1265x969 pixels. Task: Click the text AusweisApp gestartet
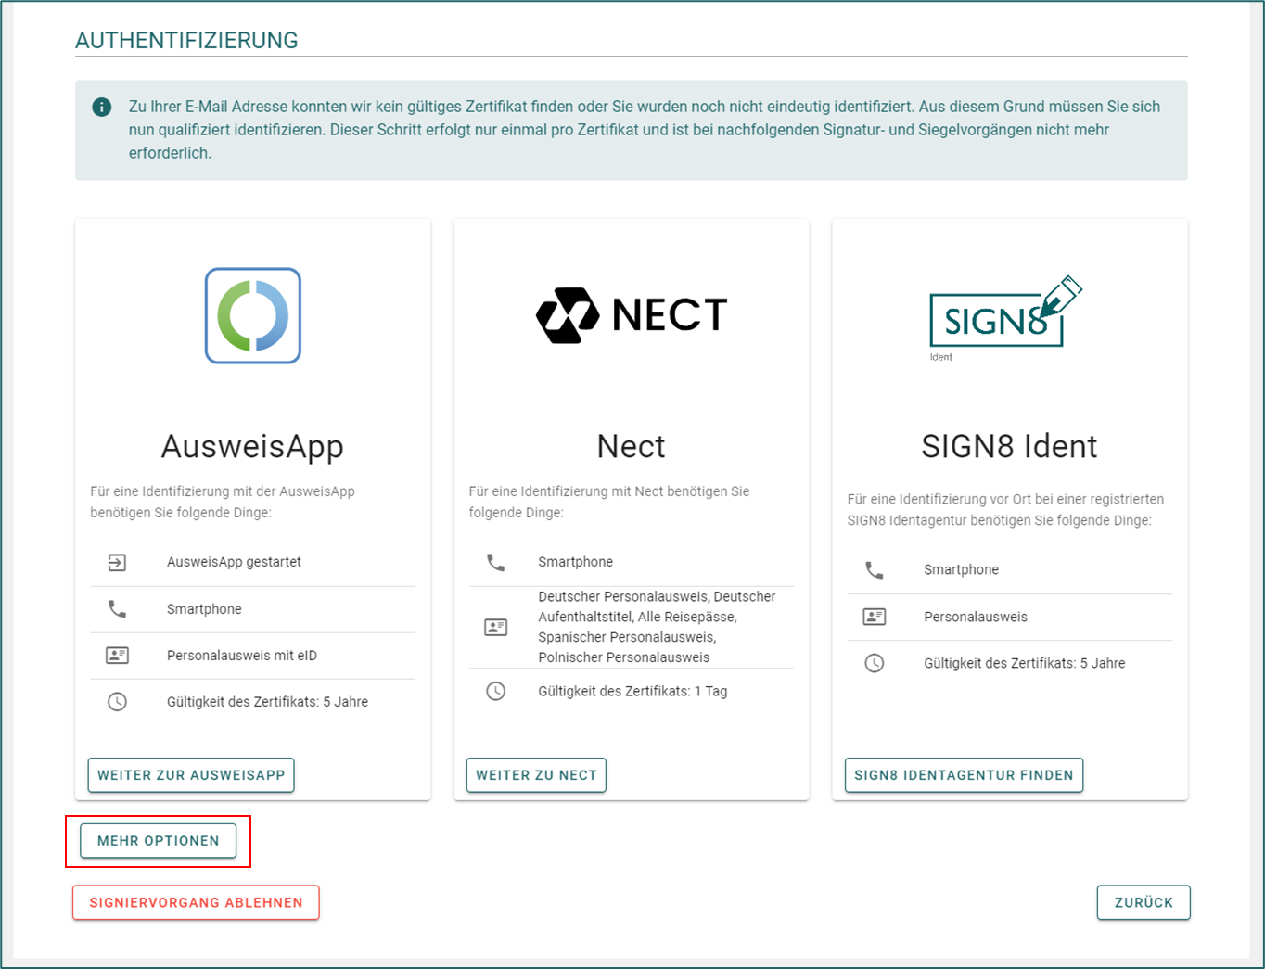tap(234, 562)
